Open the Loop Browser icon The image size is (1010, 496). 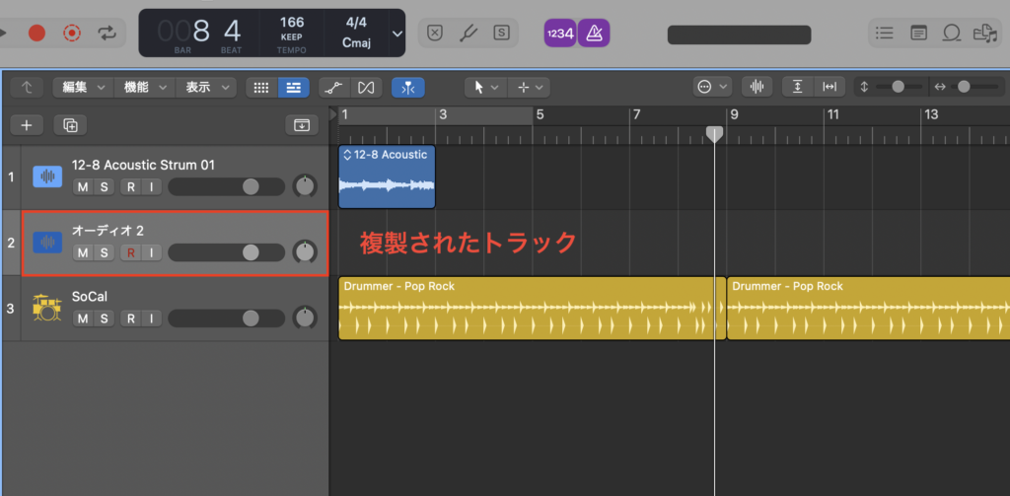[951, 33]
